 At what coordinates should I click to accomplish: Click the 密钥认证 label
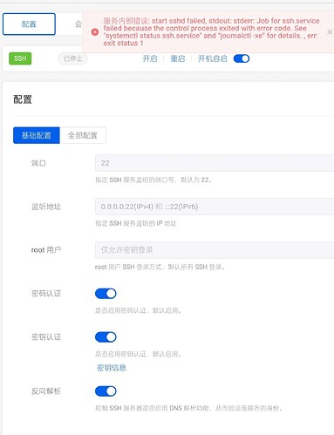point(46,337)
